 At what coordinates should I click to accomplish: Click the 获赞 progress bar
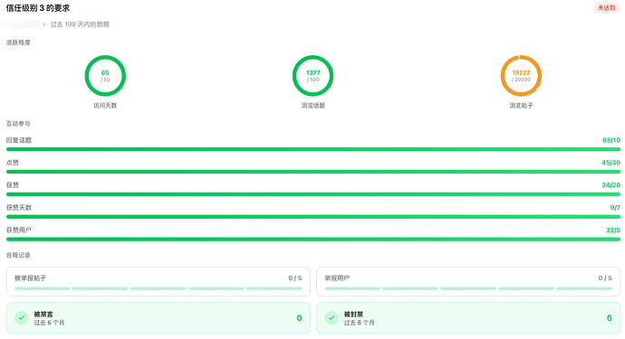[x=313, y=194]
